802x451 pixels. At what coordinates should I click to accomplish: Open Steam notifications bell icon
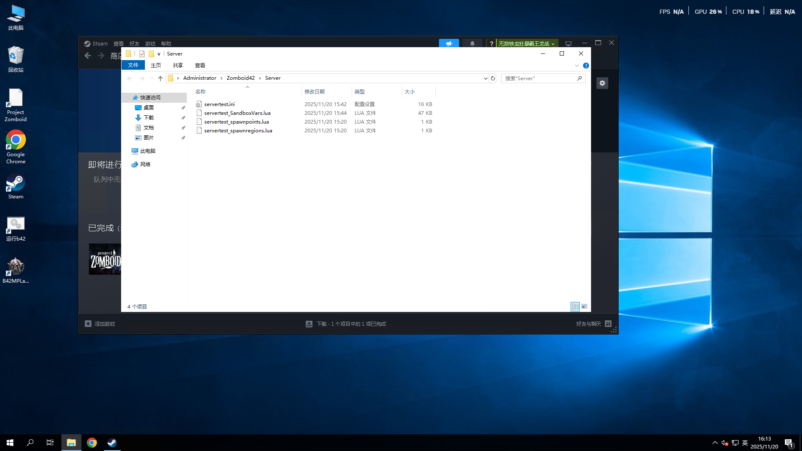tap(472, 43)
